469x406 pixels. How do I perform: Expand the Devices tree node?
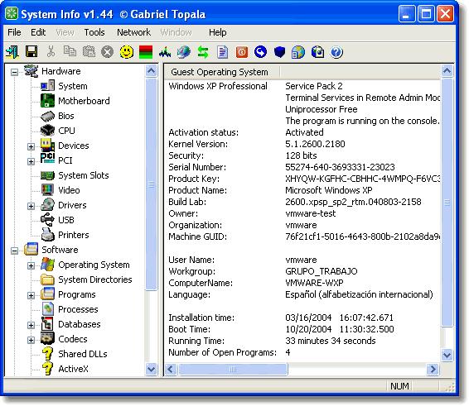(31, 146)
